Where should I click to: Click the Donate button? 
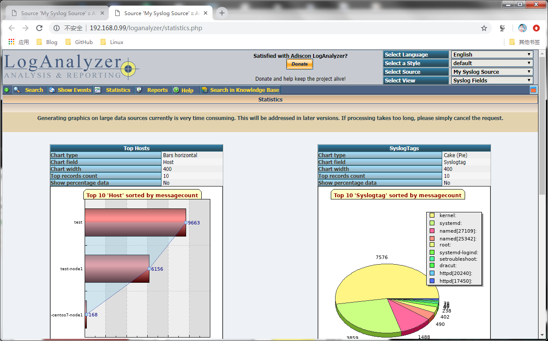tap(300, 64)
